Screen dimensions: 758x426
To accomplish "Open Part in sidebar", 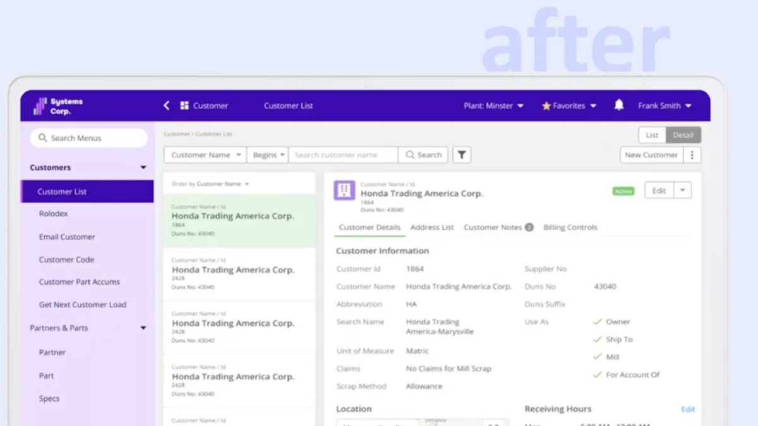I will pos(46,376).
